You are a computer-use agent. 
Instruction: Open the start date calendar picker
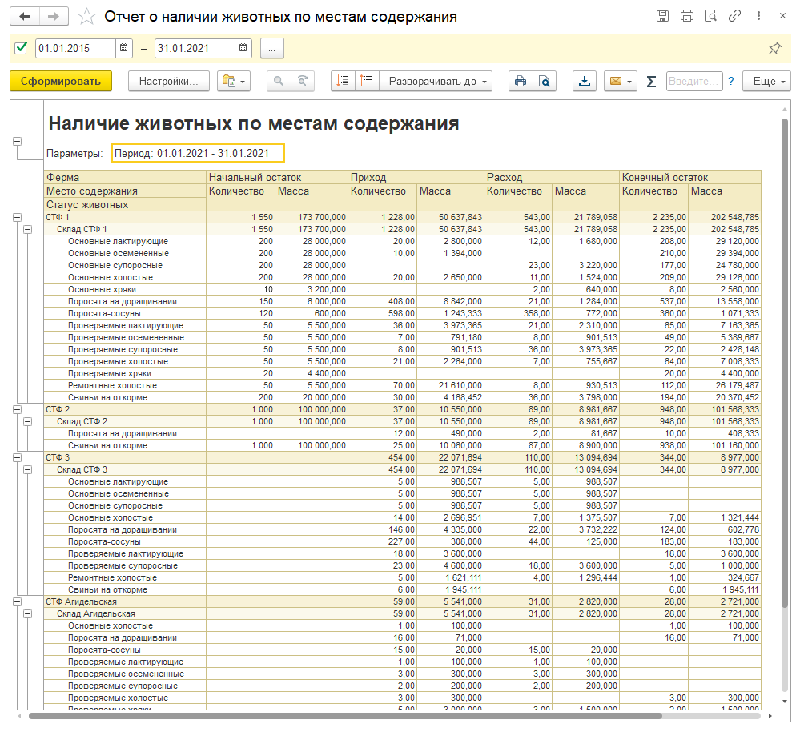pyautogui.click(x=124, y=49)
